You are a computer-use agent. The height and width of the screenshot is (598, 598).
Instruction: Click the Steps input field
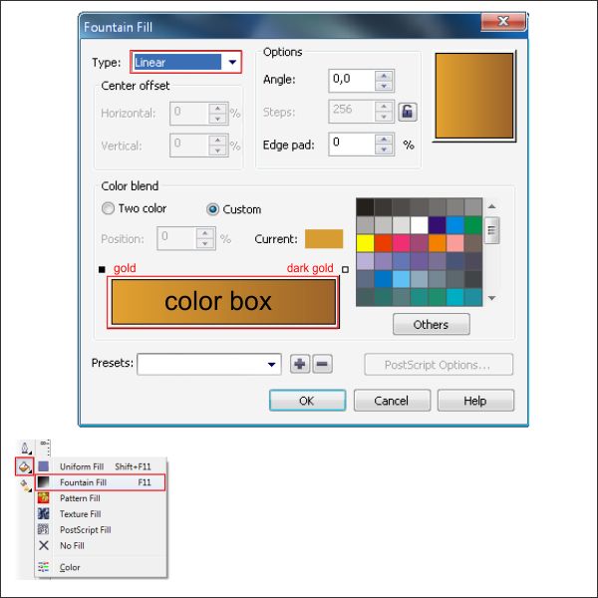tap(352, 112)
